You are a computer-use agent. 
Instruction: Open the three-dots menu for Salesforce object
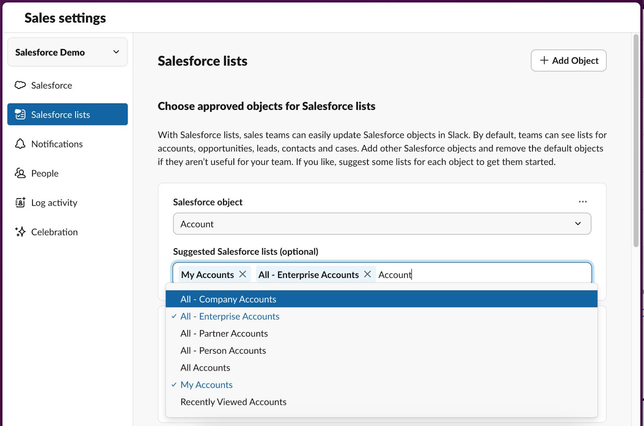pyautogui.click(x=582, y=202)
